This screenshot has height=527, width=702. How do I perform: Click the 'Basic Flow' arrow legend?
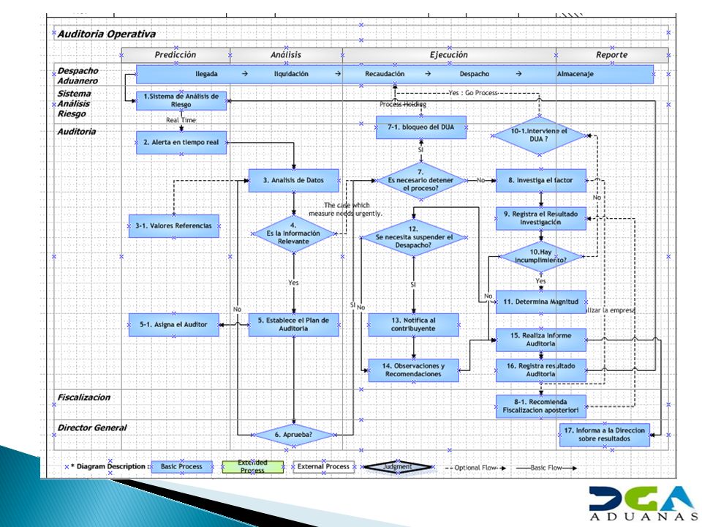[x=546, y=468]
